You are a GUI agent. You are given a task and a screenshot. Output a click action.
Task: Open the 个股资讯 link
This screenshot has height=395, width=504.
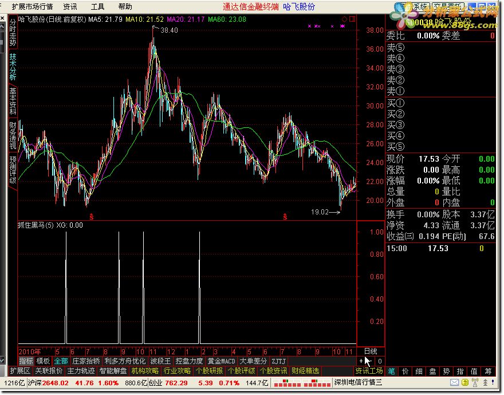[x=274, y=371]
